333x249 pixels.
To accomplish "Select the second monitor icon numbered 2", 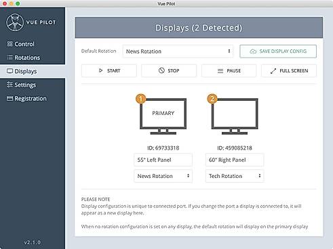I will coord(233,114).
